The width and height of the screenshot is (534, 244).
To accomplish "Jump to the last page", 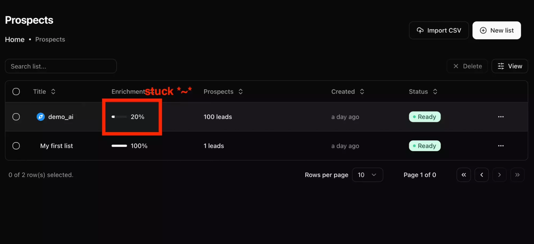I will 517,175.
